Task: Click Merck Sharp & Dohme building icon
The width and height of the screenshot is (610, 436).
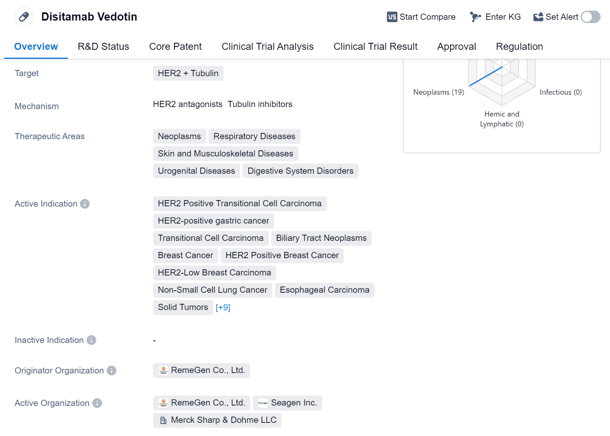Action: [x=163, y=420]
